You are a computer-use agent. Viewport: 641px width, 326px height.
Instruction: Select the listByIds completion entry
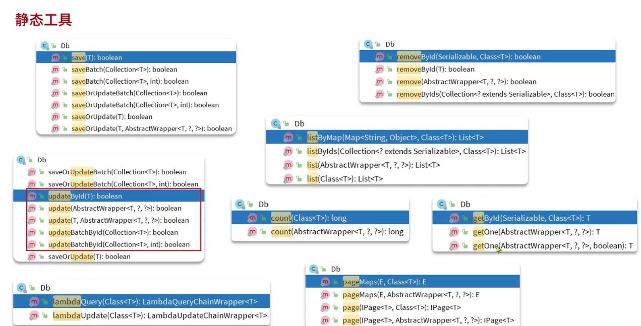click(416, 151)
